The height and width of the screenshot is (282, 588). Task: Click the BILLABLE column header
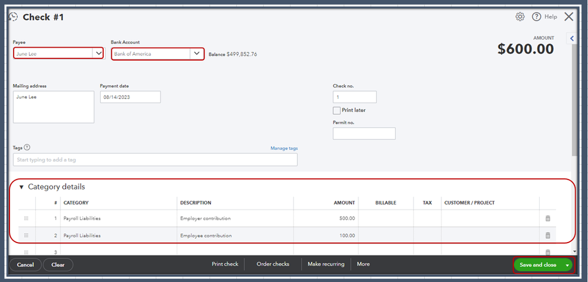(386, 203)
